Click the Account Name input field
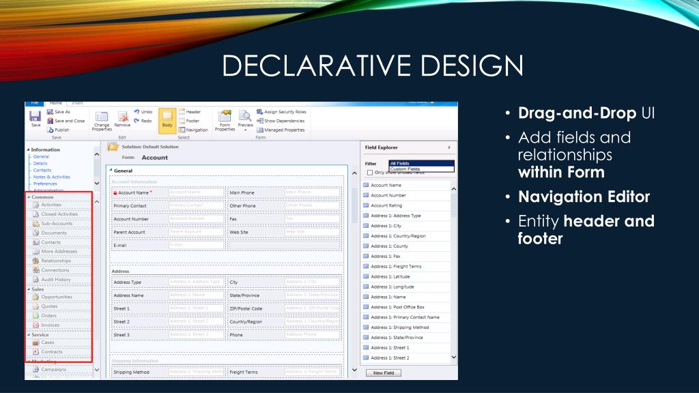The width and height of the screenshot is (699, 393). click(196, 192)
